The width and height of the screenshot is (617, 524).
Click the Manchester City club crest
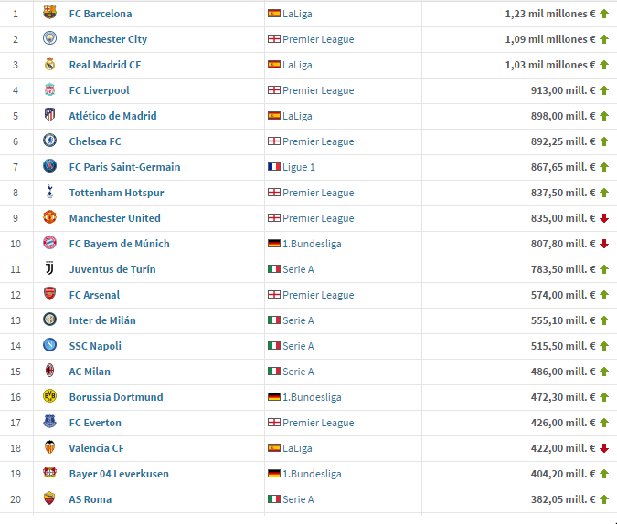(49, 38)
